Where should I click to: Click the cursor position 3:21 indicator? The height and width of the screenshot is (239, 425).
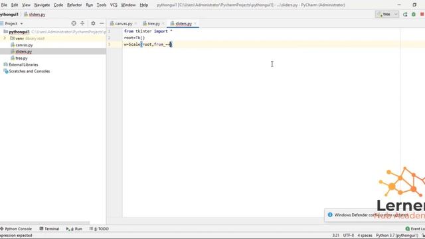point(335,235)
